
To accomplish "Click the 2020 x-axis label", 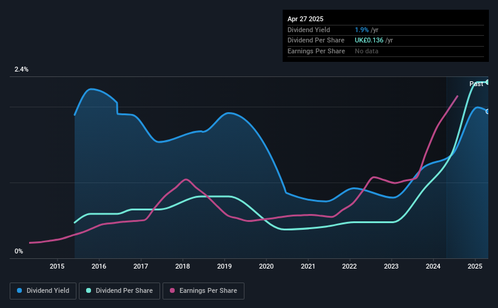I will 266,266.
